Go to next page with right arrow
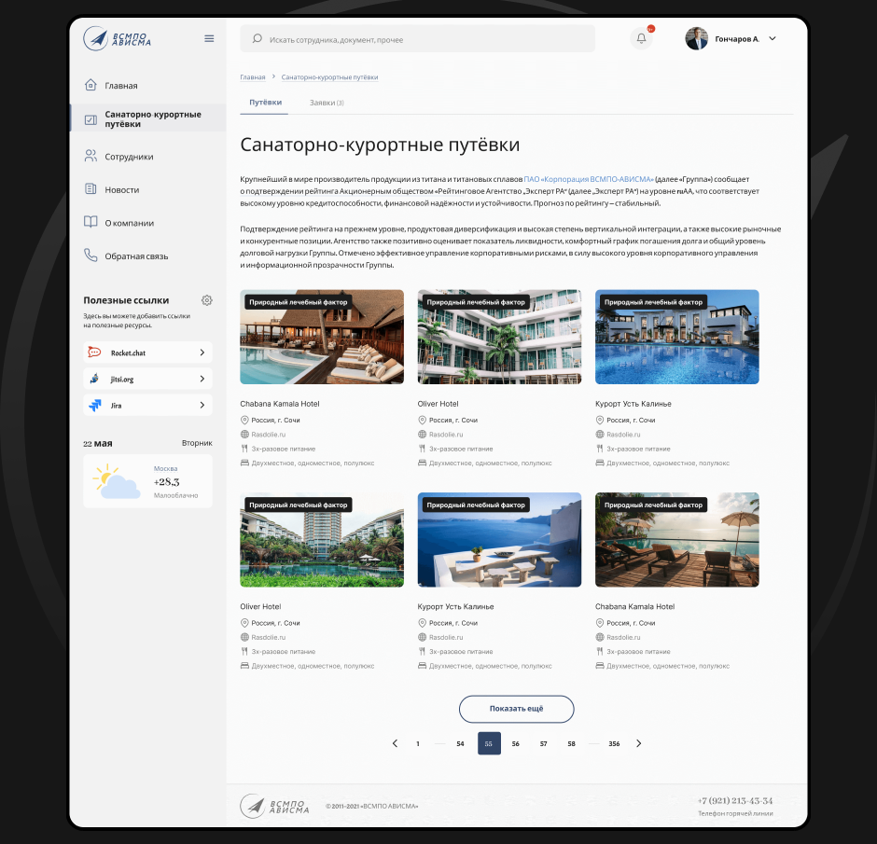The height and width of the screenshot is (844, 877). point(638,743)
